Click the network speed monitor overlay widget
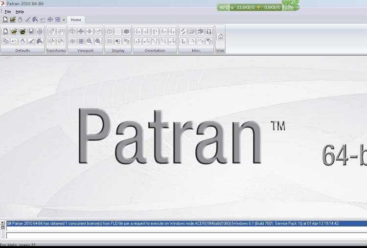Viewport: 367px width, 248px height. (258, 7)
